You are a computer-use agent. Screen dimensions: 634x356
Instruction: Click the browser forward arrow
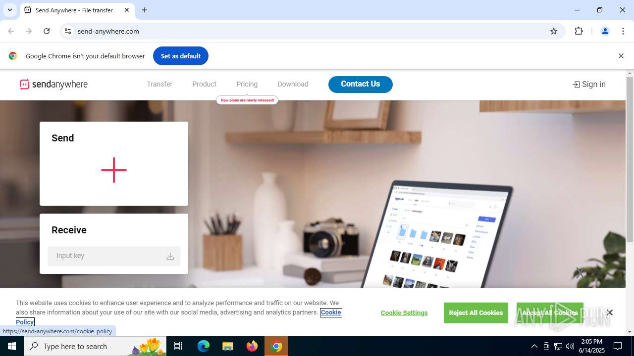click(x=29, y=31)
